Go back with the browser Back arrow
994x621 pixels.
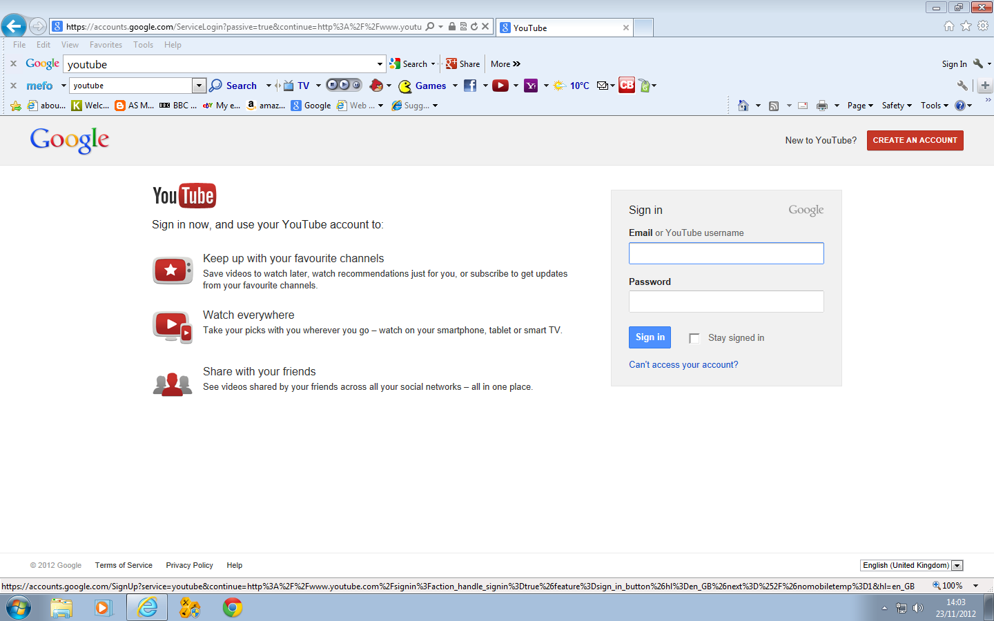tap(13, 26)
